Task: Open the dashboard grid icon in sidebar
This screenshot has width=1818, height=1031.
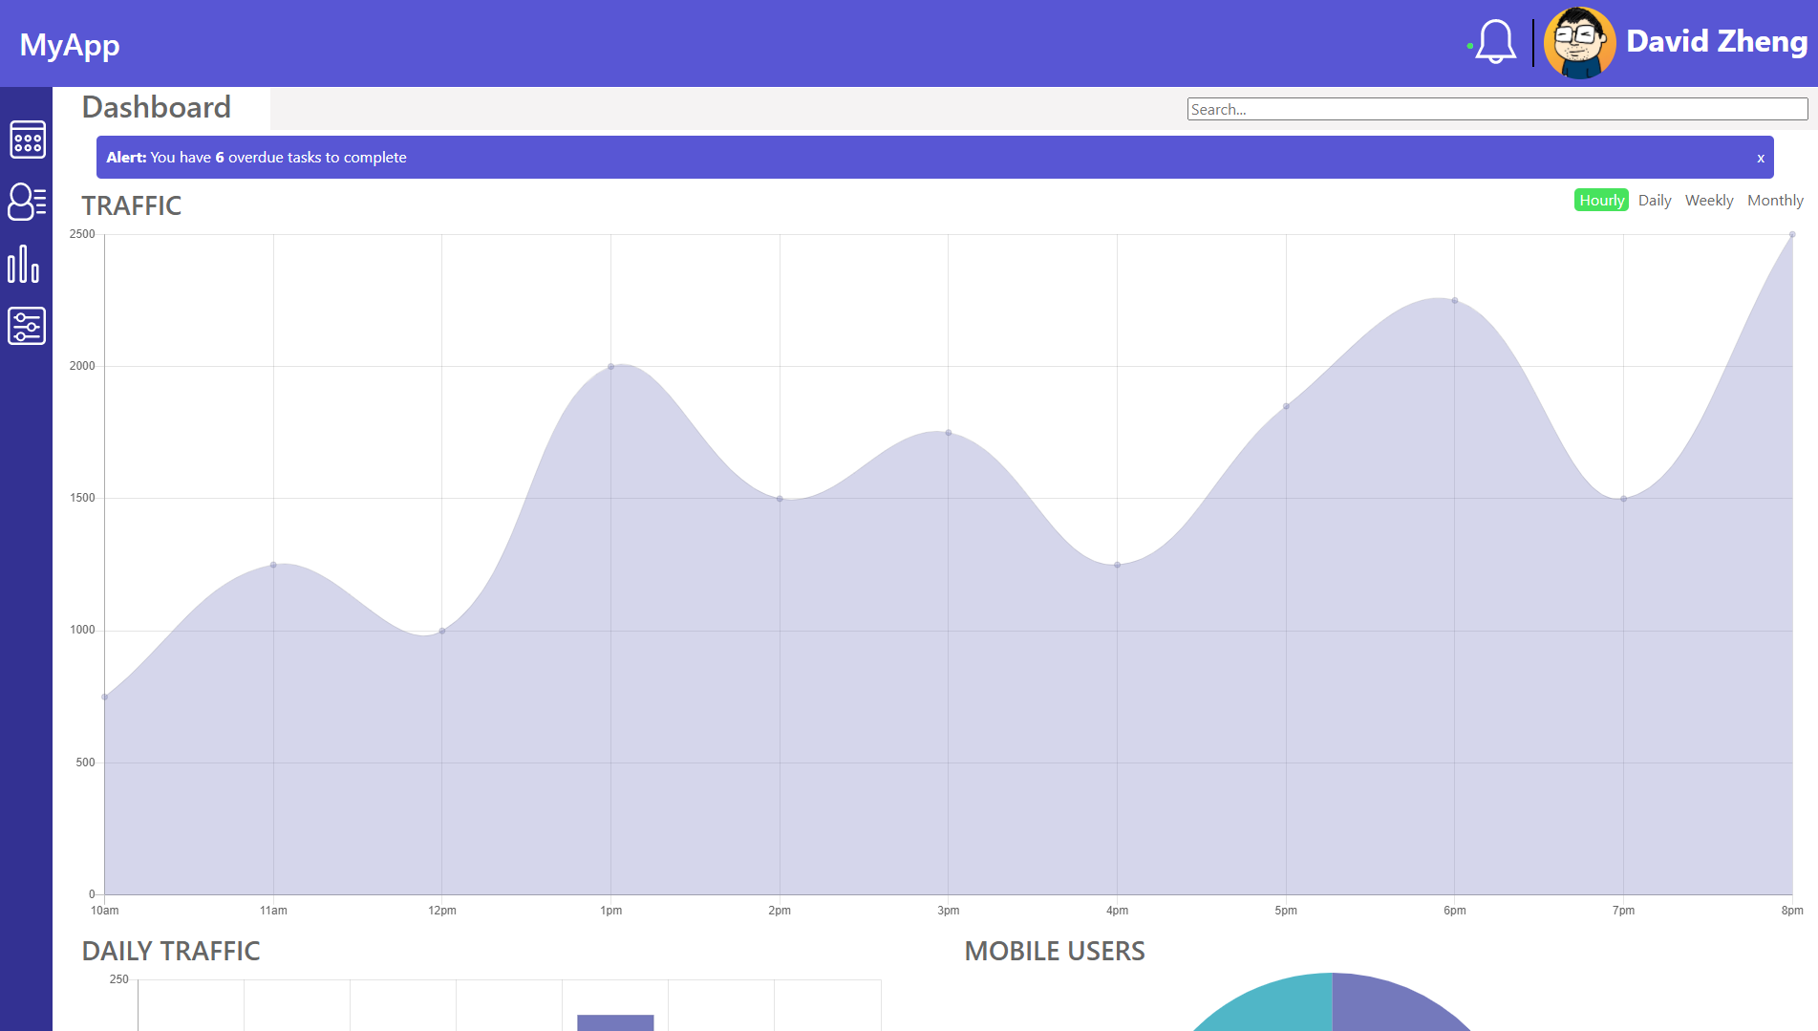Action: coord(27,140)
